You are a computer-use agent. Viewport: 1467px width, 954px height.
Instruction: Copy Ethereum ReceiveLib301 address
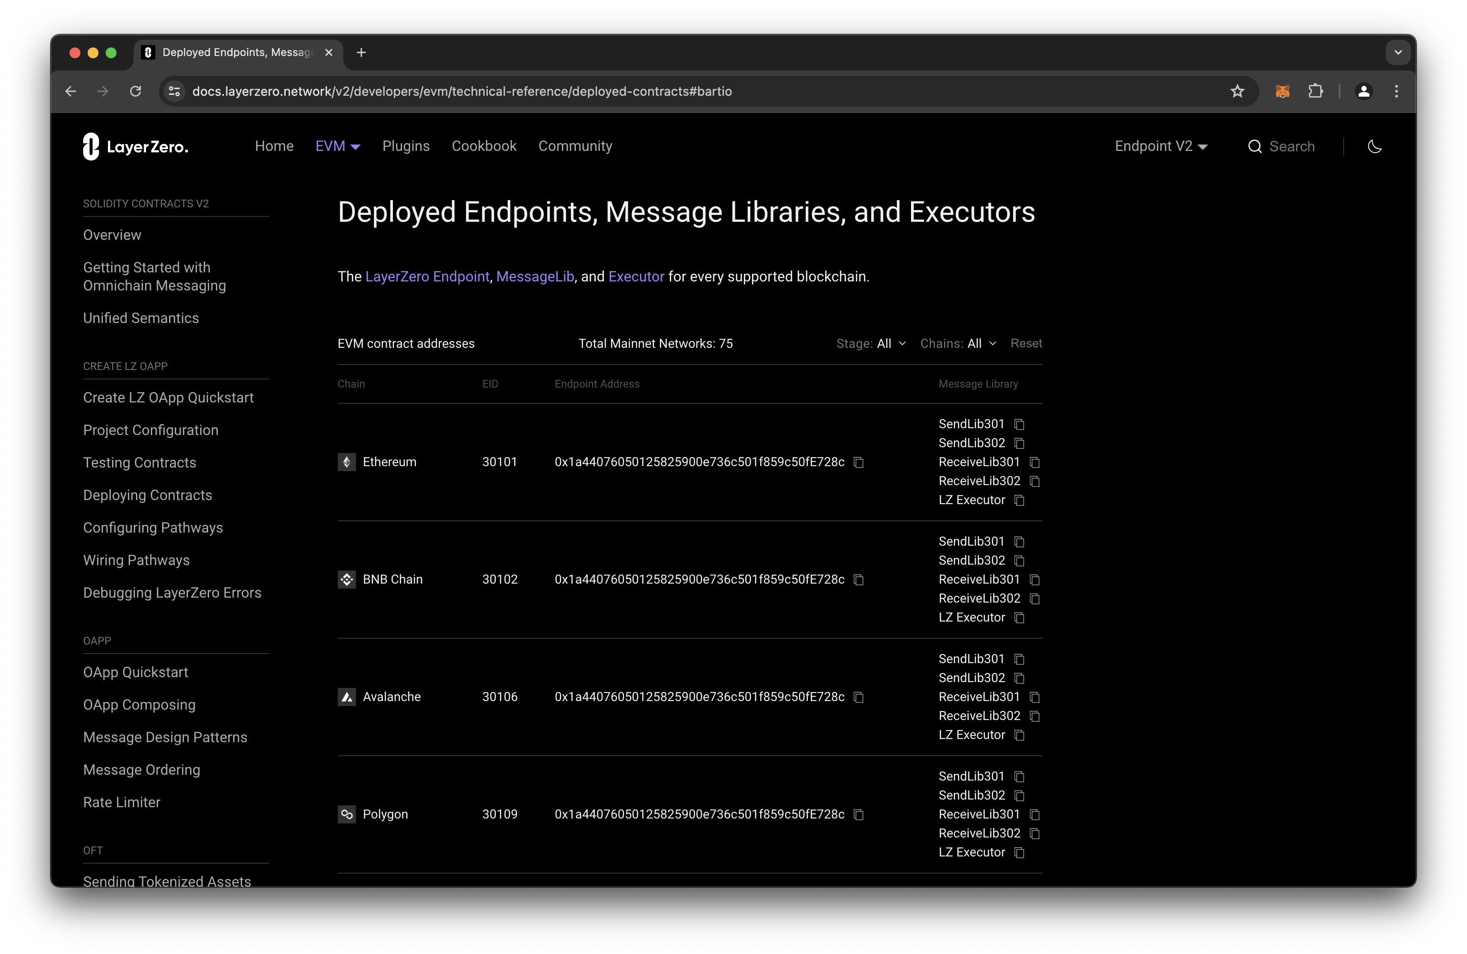click(x=1035, y=462)
